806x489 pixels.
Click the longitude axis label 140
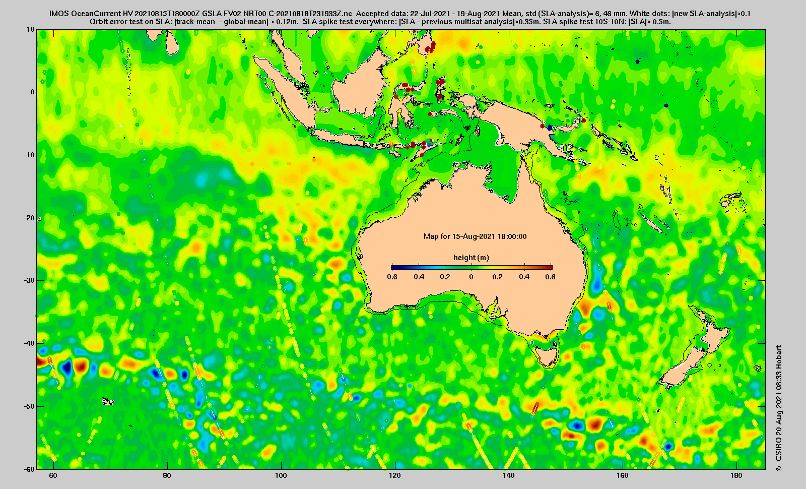[509, 475]
